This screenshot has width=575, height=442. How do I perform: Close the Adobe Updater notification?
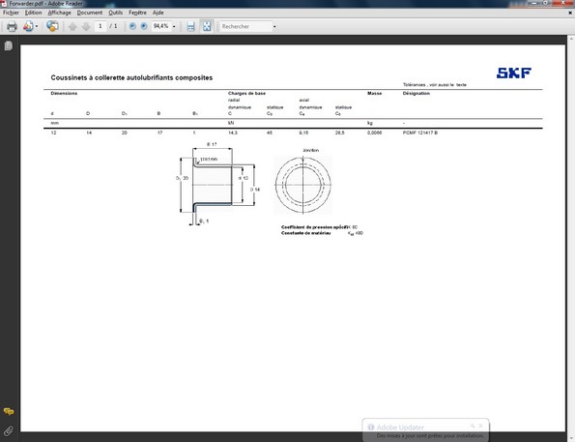pyautogui.click(x=480, y=426)
